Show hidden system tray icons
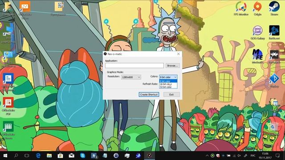This screenshot has height=160, width=285. click(207, 156)
